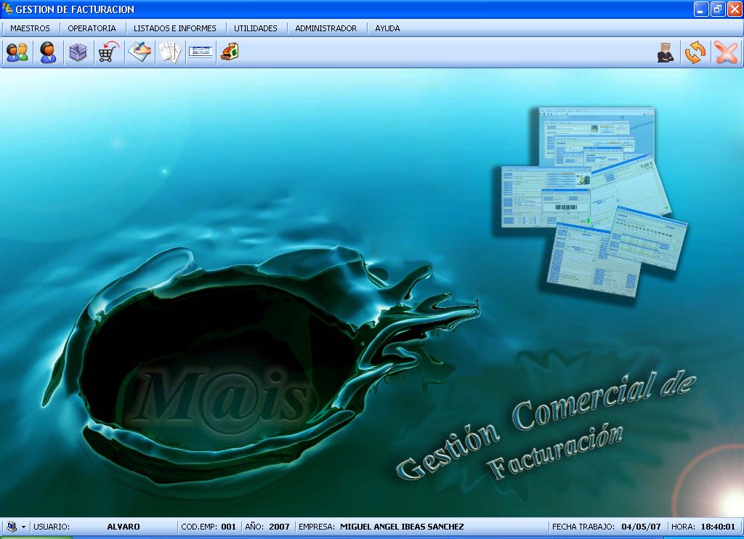Open the UTILIDADES menu
Viewport: 744px width, 539px height.
(x=255, y=28)
